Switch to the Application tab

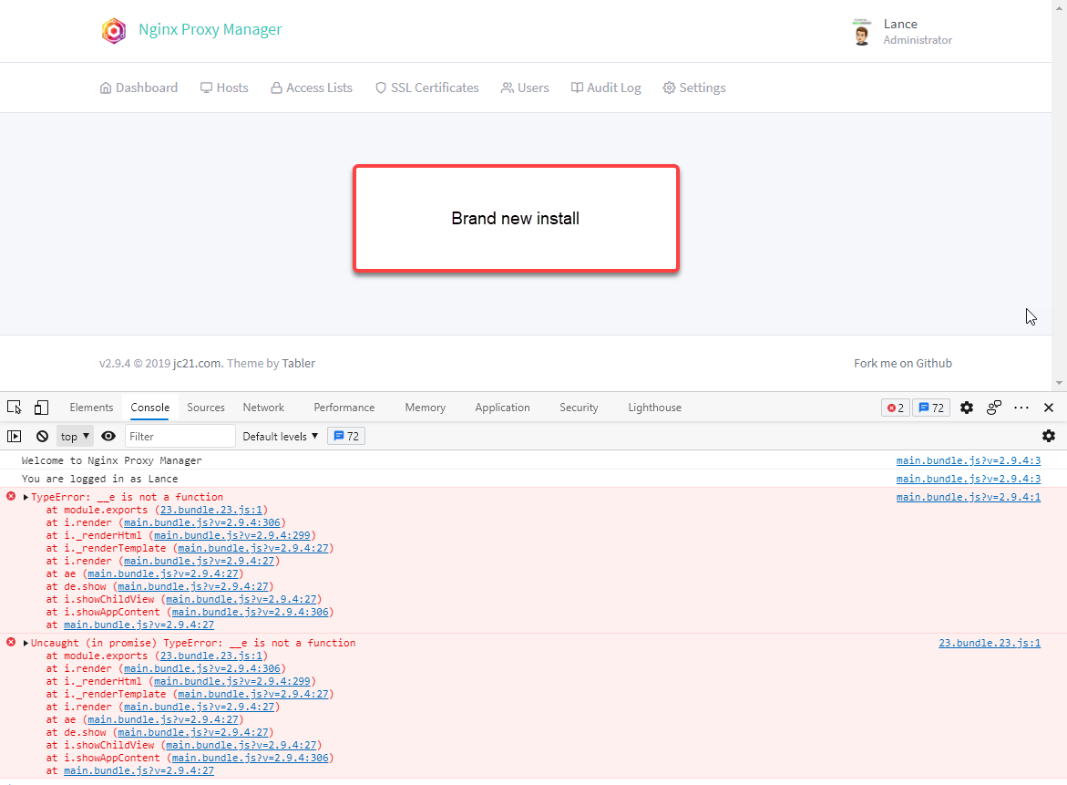502,408
